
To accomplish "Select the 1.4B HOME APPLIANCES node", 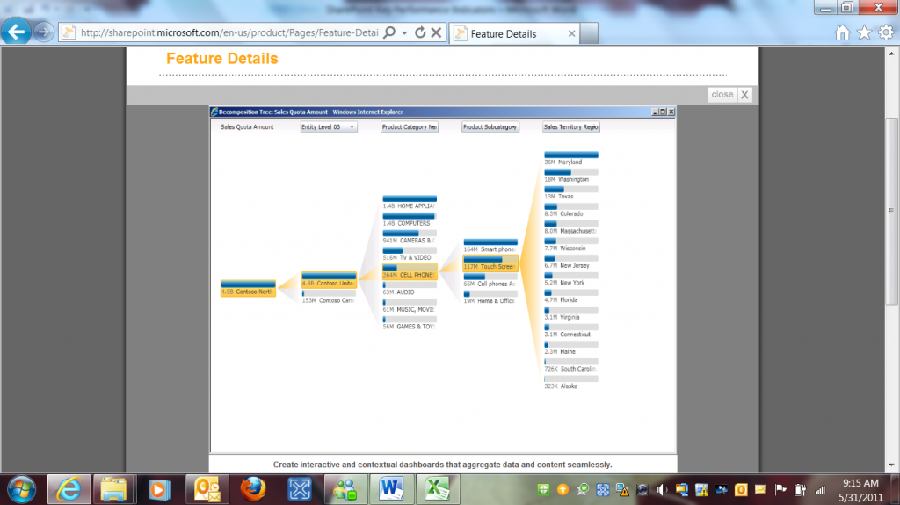I will click(x=410, y=203).
